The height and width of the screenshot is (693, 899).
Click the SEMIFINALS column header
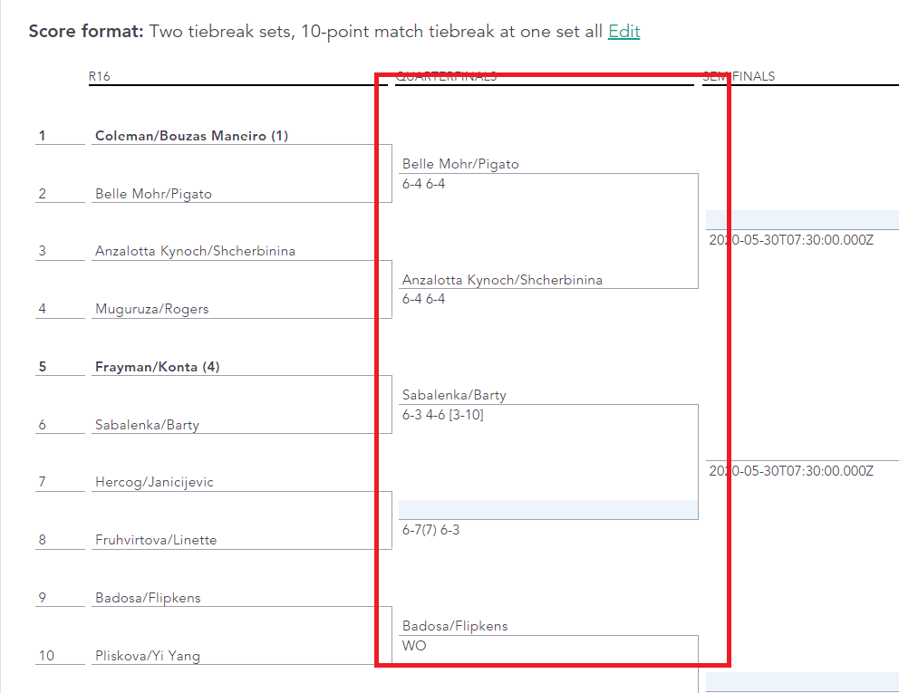[739, 76]
